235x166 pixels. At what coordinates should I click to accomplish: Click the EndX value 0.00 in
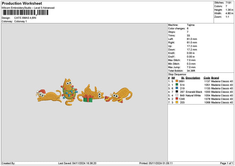[x=191, y=53]
